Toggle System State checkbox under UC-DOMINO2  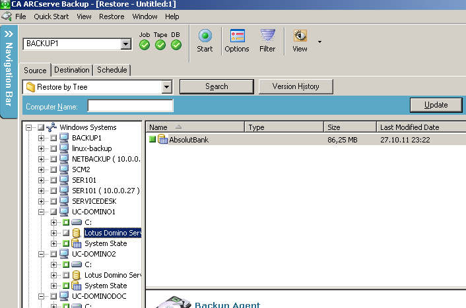point(66,286)
